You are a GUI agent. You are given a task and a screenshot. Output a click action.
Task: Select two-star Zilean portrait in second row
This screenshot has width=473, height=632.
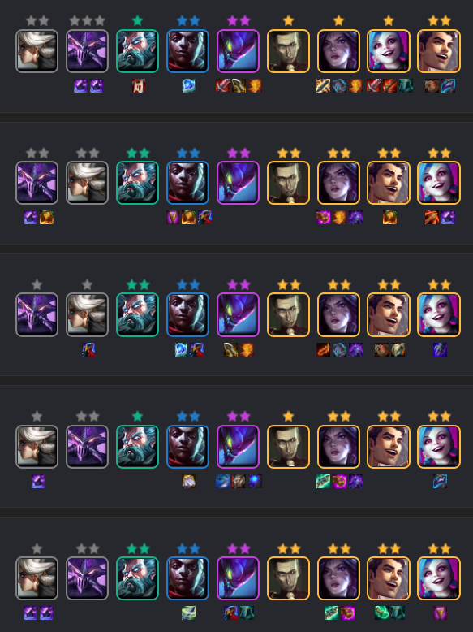point(137,183)
